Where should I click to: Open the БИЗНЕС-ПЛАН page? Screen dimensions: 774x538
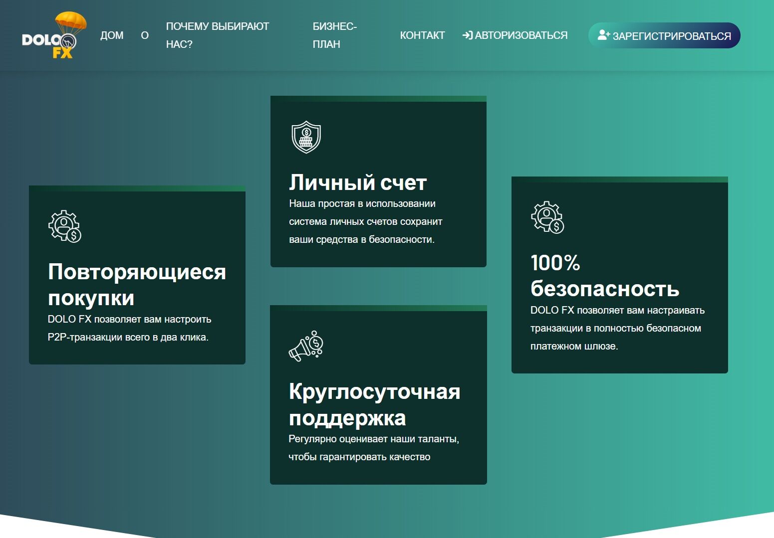tap(334, 35)
